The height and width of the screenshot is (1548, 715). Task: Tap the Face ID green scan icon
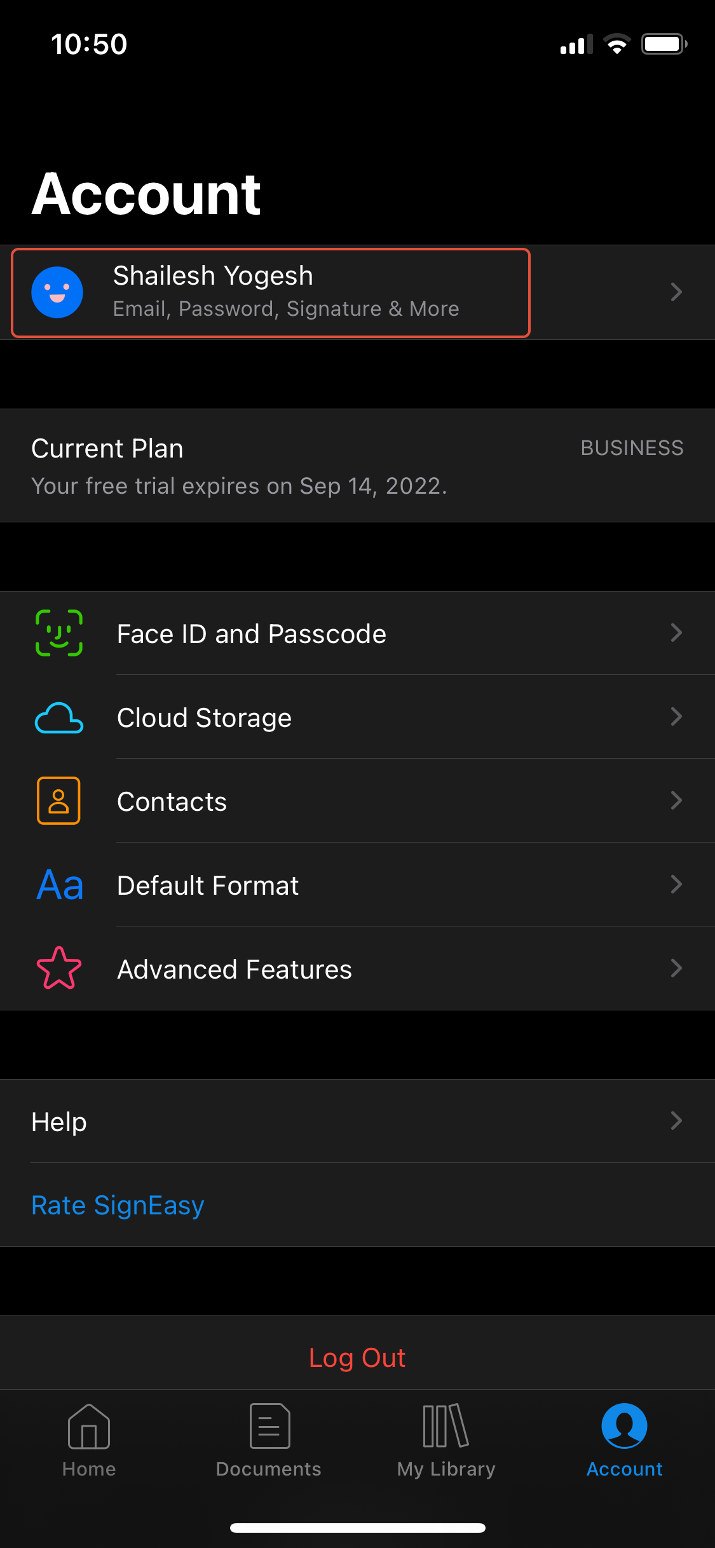pos(59,633)
